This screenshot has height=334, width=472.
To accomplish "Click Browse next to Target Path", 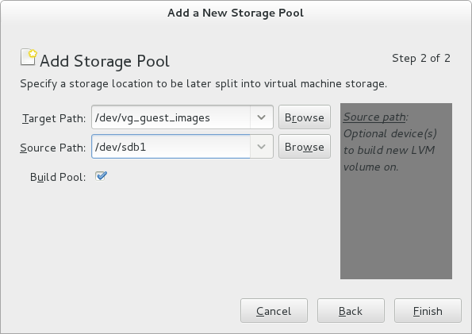I will [305, 117].
